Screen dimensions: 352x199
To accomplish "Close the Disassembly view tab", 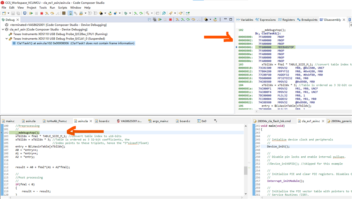I will (x=344, y=19).
